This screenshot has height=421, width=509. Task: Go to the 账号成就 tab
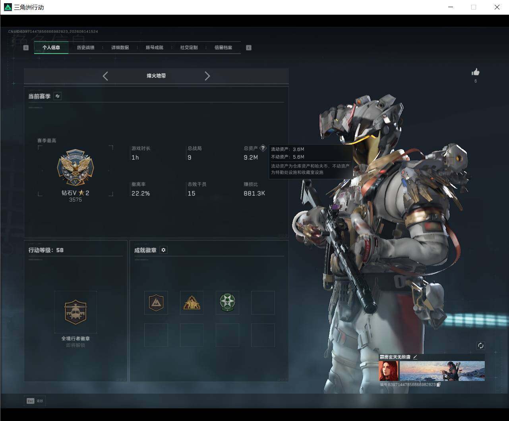(155, 48)
